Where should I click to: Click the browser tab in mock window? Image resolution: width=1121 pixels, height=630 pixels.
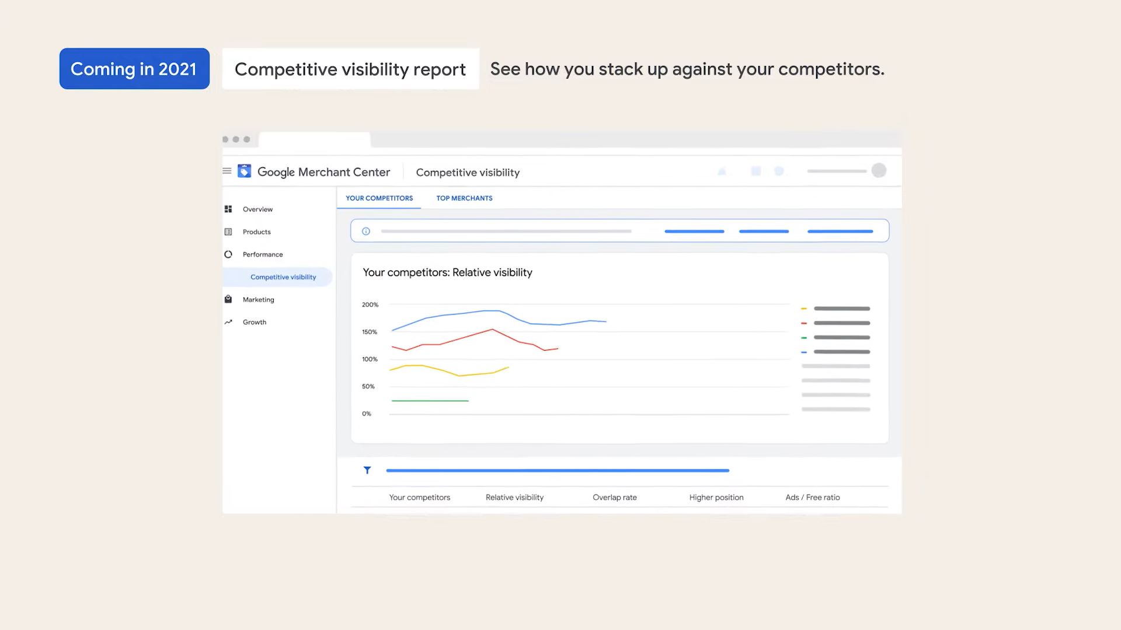[x=315, y=139]
